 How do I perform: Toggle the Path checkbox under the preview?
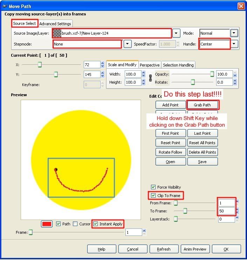click(x=59, y=224)
